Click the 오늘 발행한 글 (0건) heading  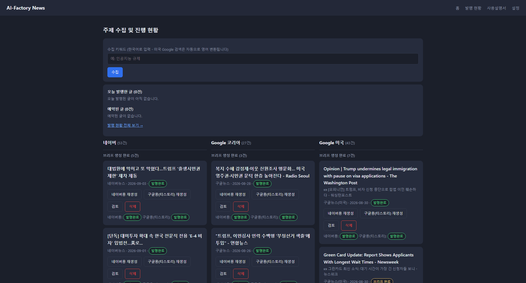tap(125, 92)
